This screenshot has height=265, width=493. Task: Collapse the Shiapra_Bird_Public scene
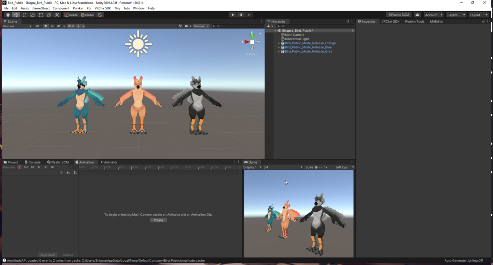[x=275, y=31]
